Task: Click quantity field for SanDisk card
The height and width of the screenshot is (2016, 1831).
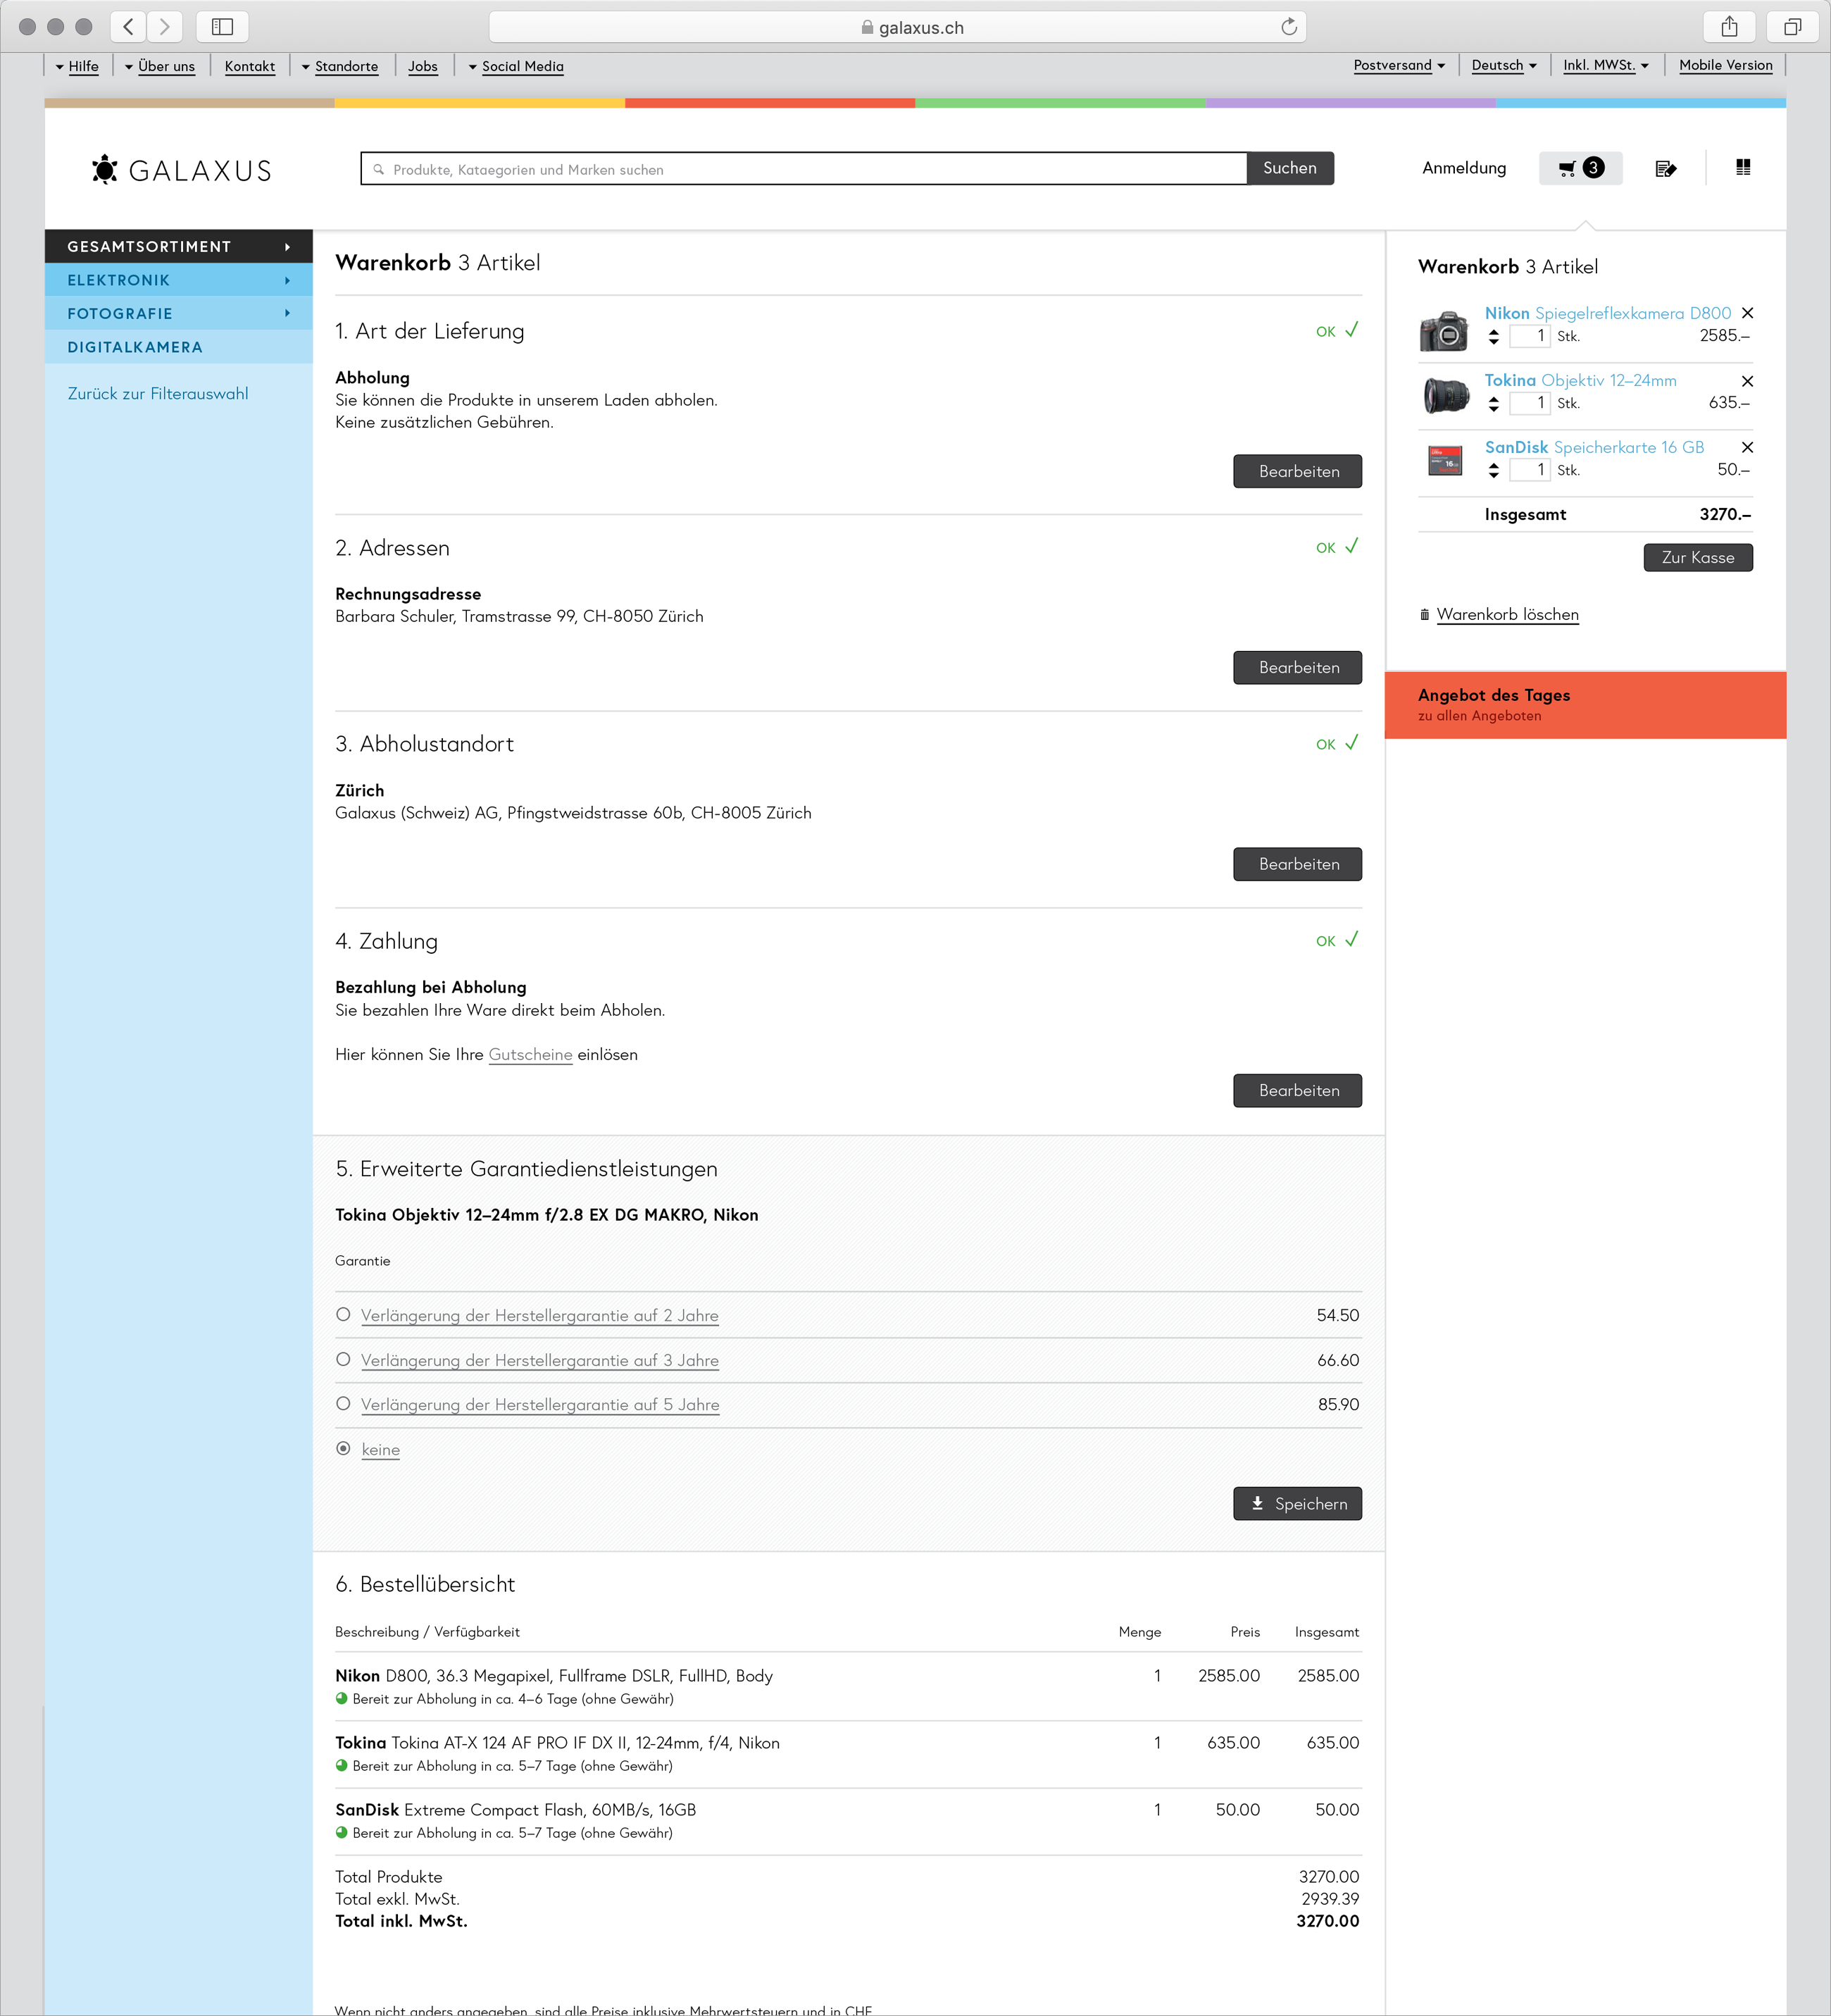Action: point(1529,470)
